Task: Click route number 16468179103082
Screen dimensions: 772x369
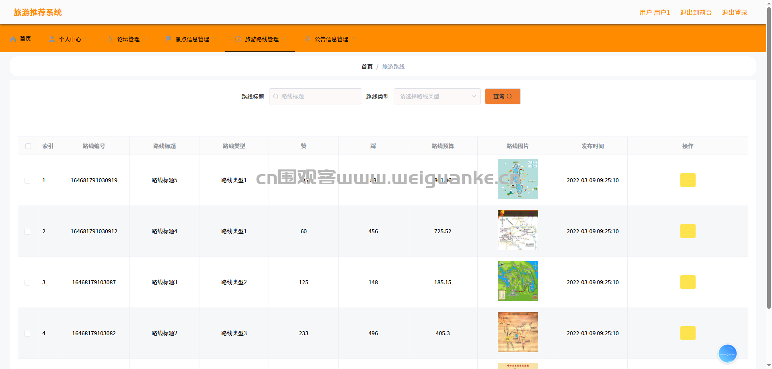Action: [94, 333]
